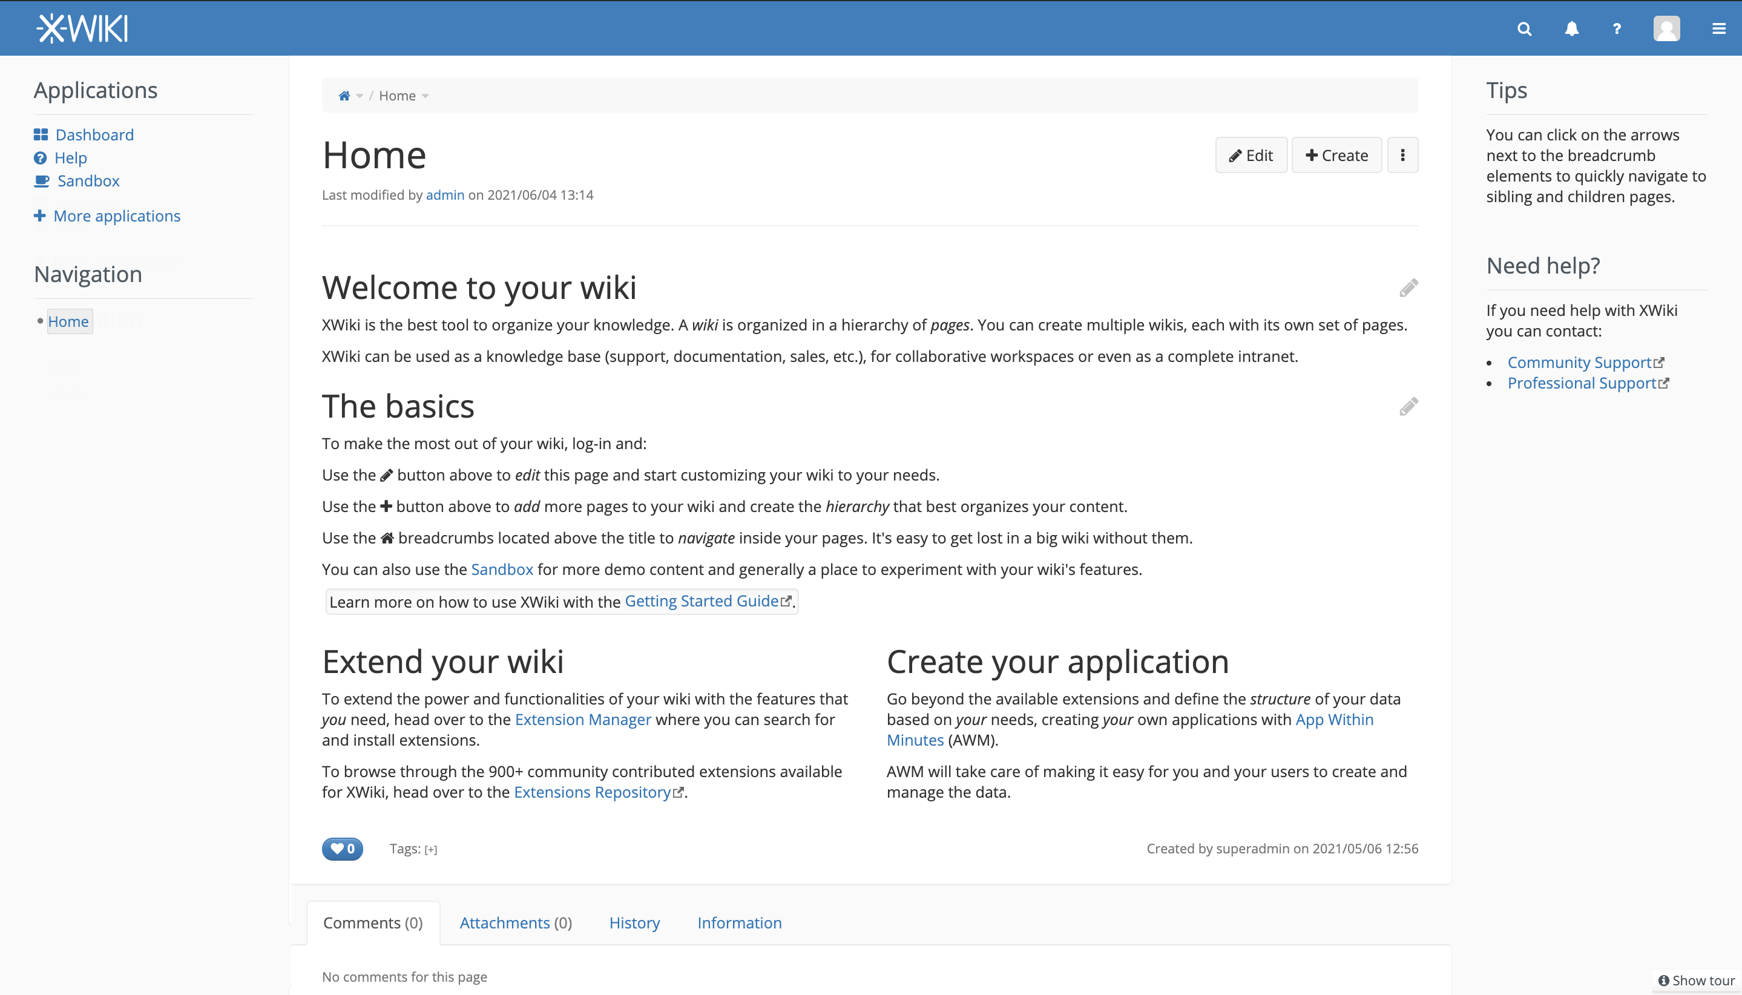Click the Dashboard grid icon
This screenshot has width=1742, height=995.
41,134
